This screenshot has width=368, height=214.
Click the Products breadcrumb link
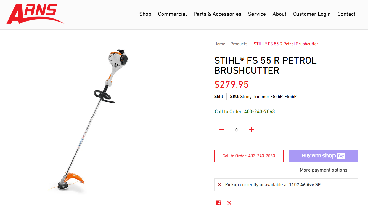[x=239, y=44]
